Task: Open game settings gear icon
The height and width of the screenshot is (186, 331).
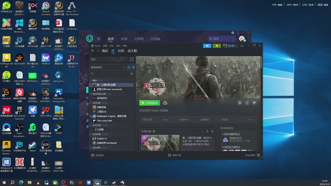Action: pyautogui.click(x=240, y=103)
